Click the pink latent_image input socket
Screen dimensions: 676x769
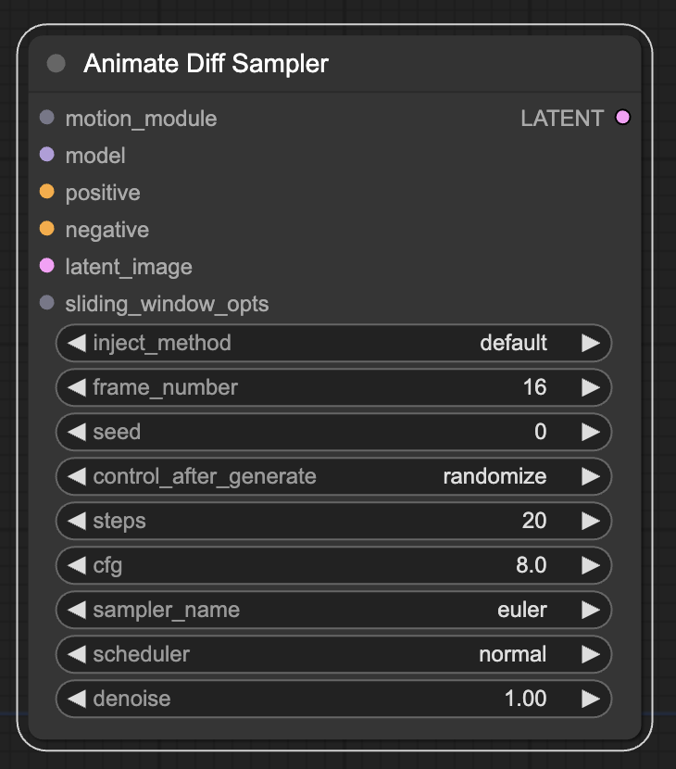tap(47, 267)
